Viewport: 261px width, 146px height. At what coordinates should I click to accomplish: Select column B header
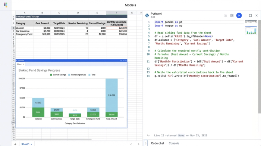tap(42, 13)
